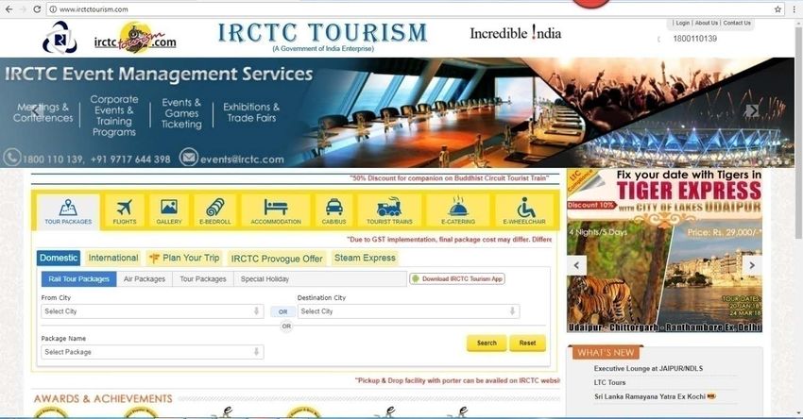The width and height of the screenshot is (803, 419).
Task: Open the browser three-dot menu
Action: pos(794,9)
